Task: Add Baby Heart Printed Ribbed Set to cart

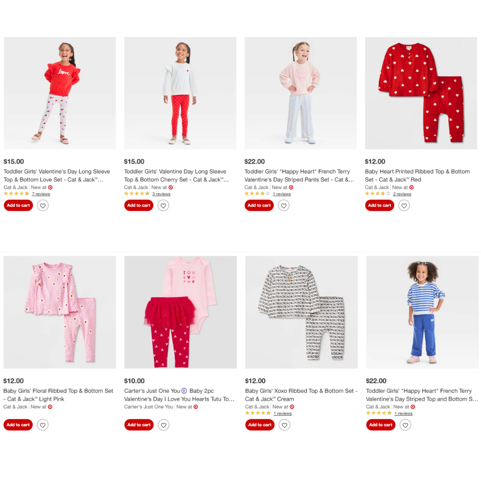Action: tap(380, 205)
